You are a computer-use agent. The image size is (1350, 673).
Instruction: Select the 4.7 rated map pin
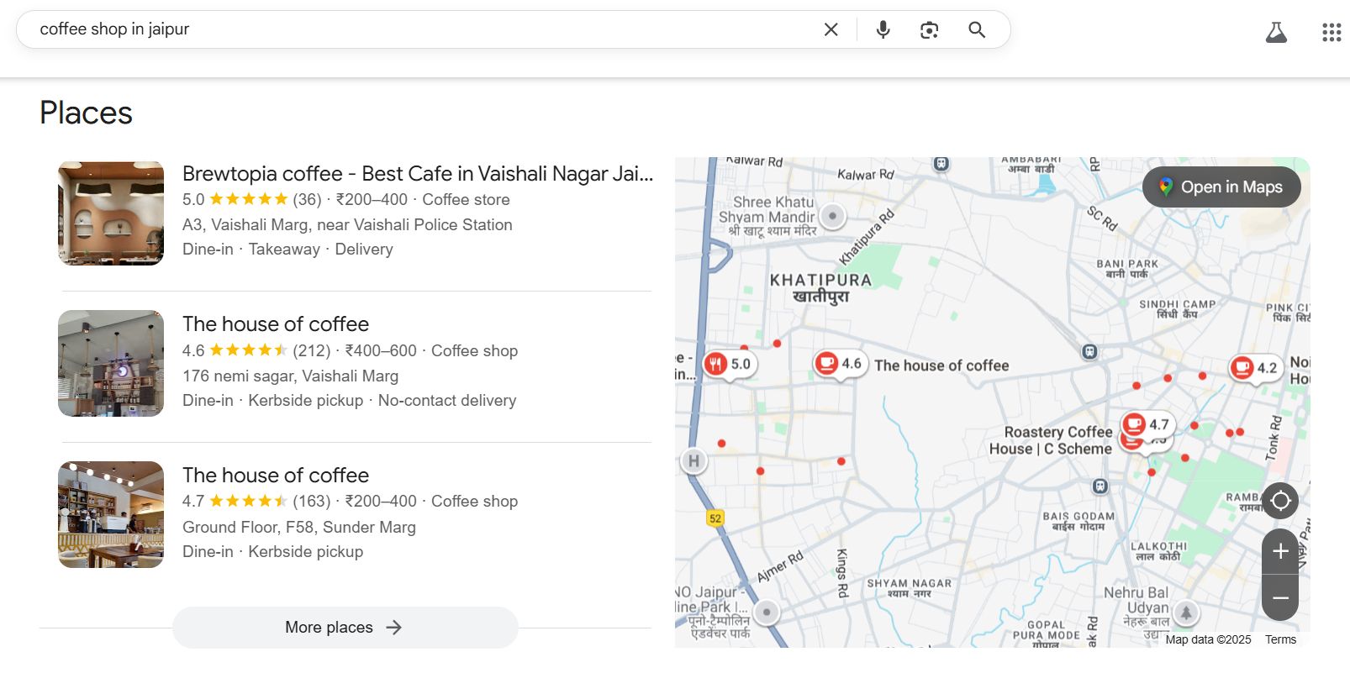click(x=1147, y=424)
